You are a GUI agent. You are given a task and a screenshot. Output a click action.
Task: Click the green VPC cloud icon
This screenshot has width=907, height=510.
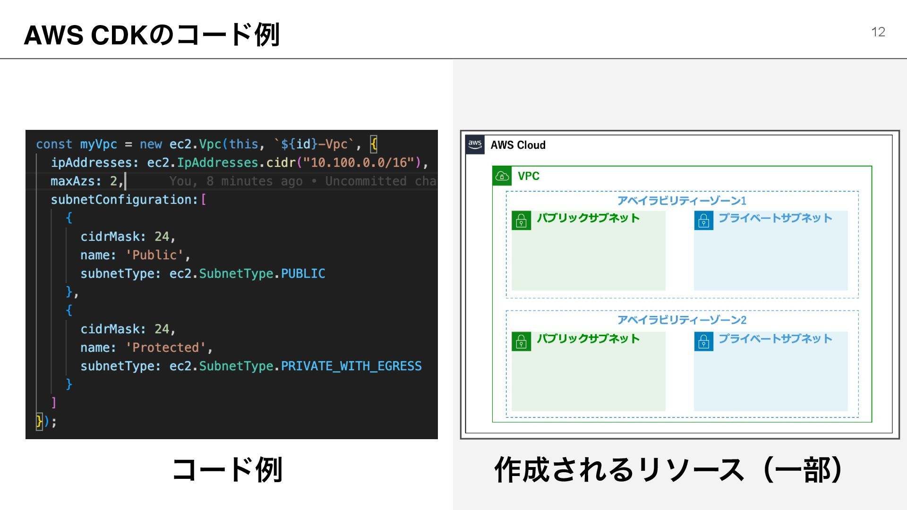click(x=502, y=176)
